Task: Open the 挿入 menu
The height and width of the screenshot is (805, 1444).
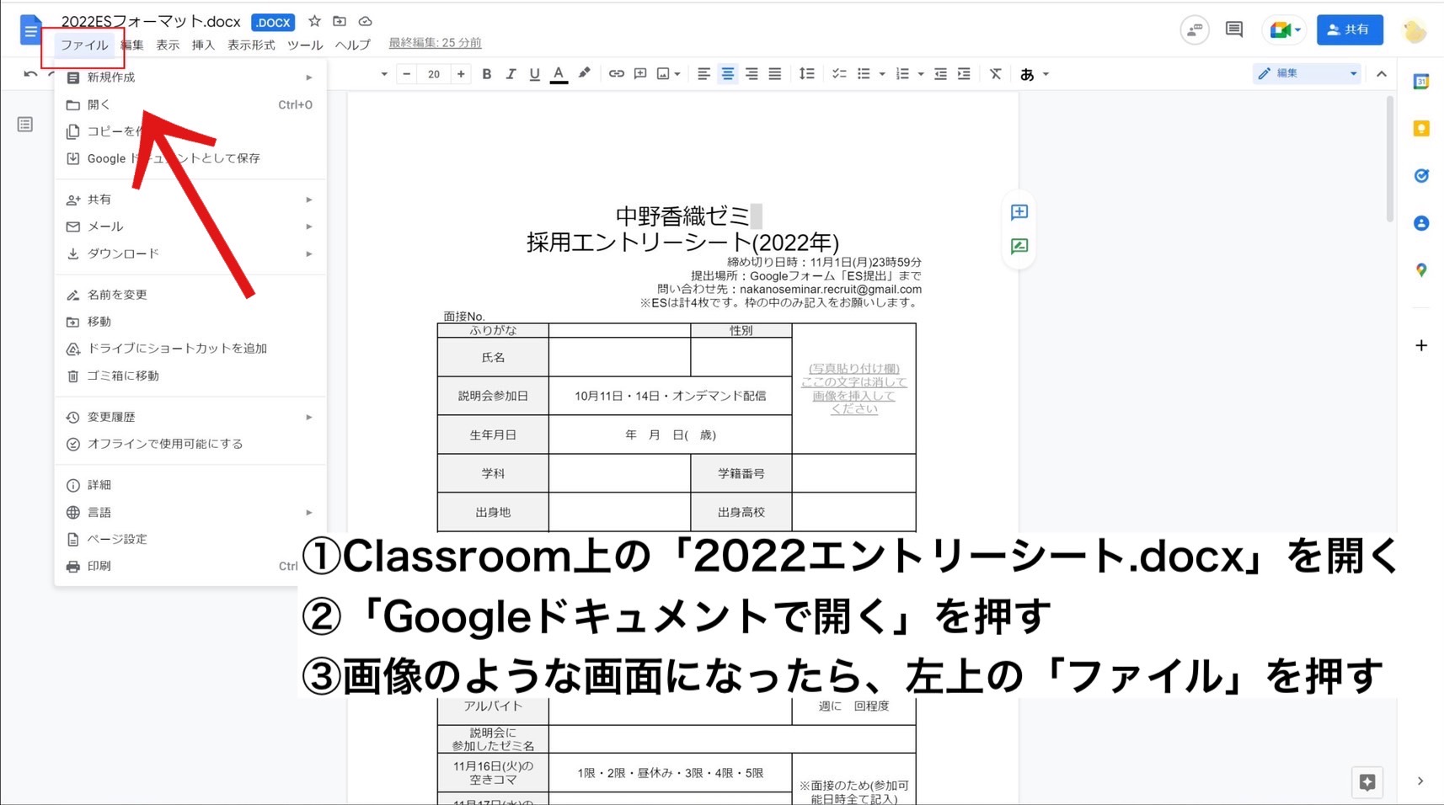Action: [x=203, y=45]
